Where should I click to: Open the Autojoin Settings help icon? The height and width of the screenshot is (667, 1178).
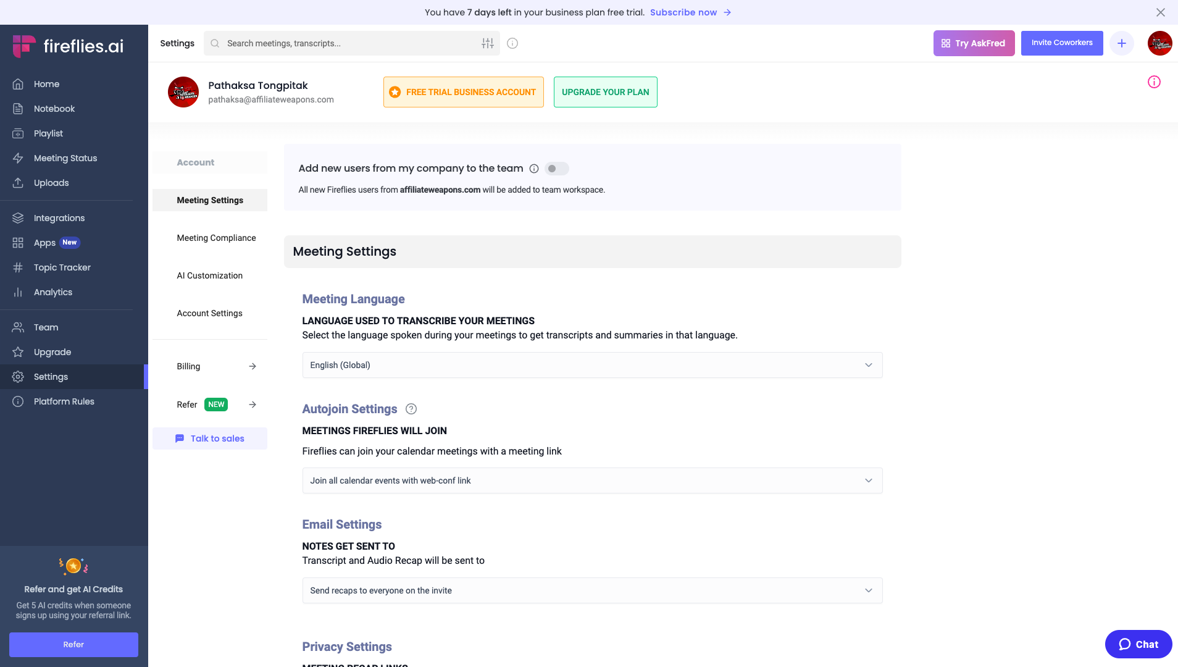point(411,409)
